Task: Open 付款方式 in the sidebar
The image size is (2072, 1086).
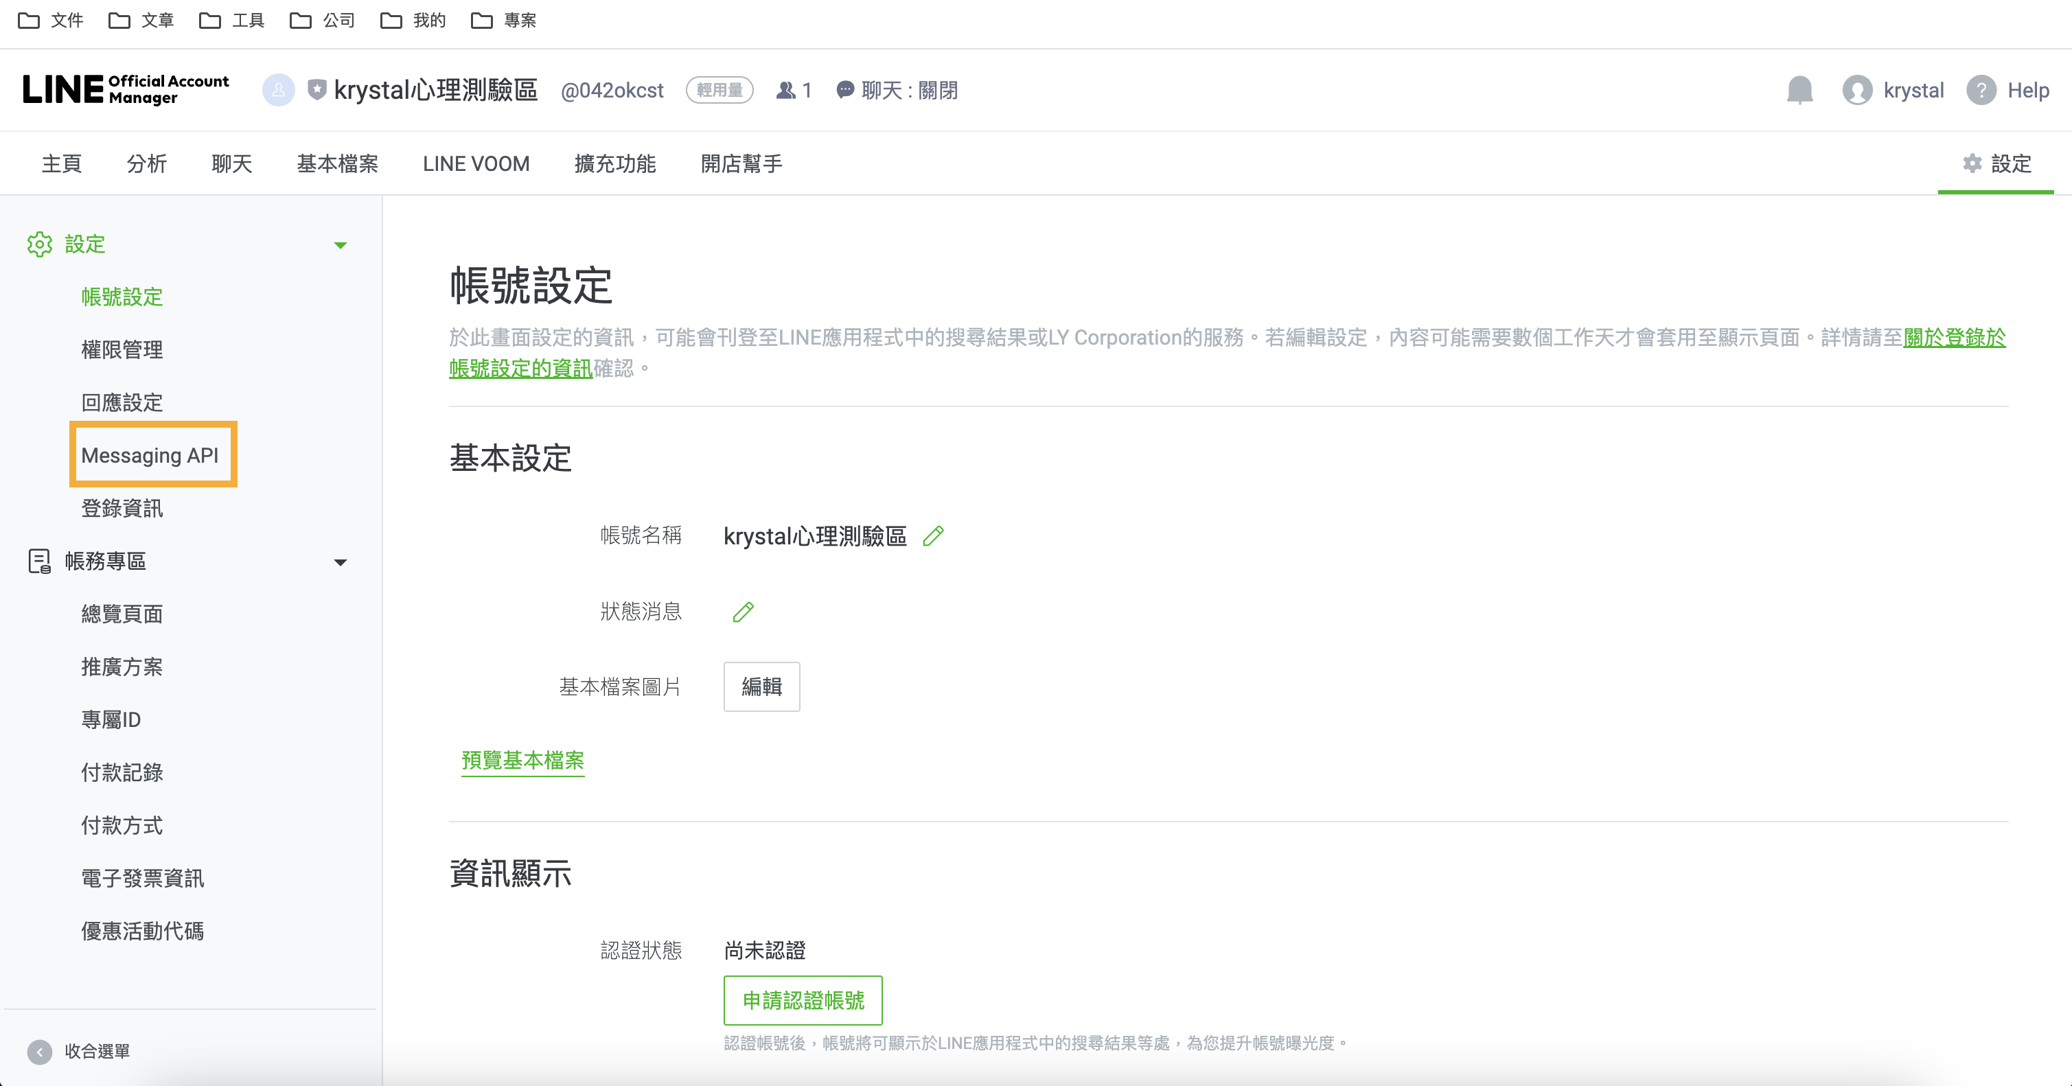Action: click(x=122, y=825)
